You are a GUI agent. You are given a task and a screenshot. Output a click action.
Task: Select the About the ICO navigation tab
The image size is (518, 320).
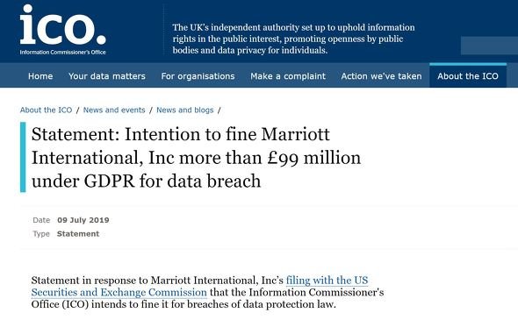coord(468,75)
